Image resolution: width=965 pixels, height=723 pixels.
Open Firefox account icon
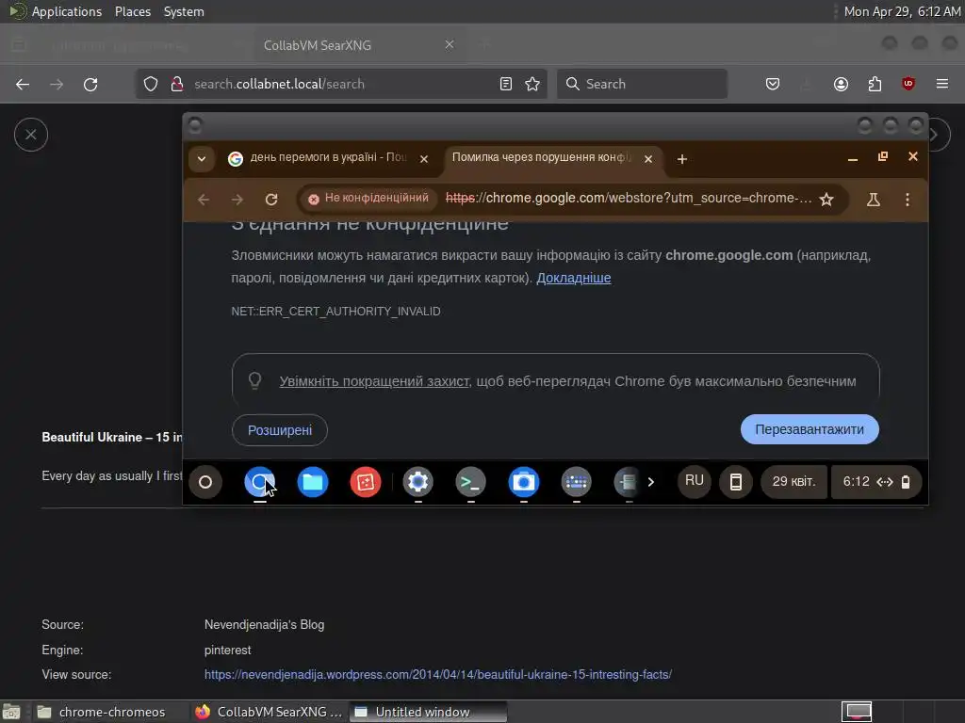[841, 84]
